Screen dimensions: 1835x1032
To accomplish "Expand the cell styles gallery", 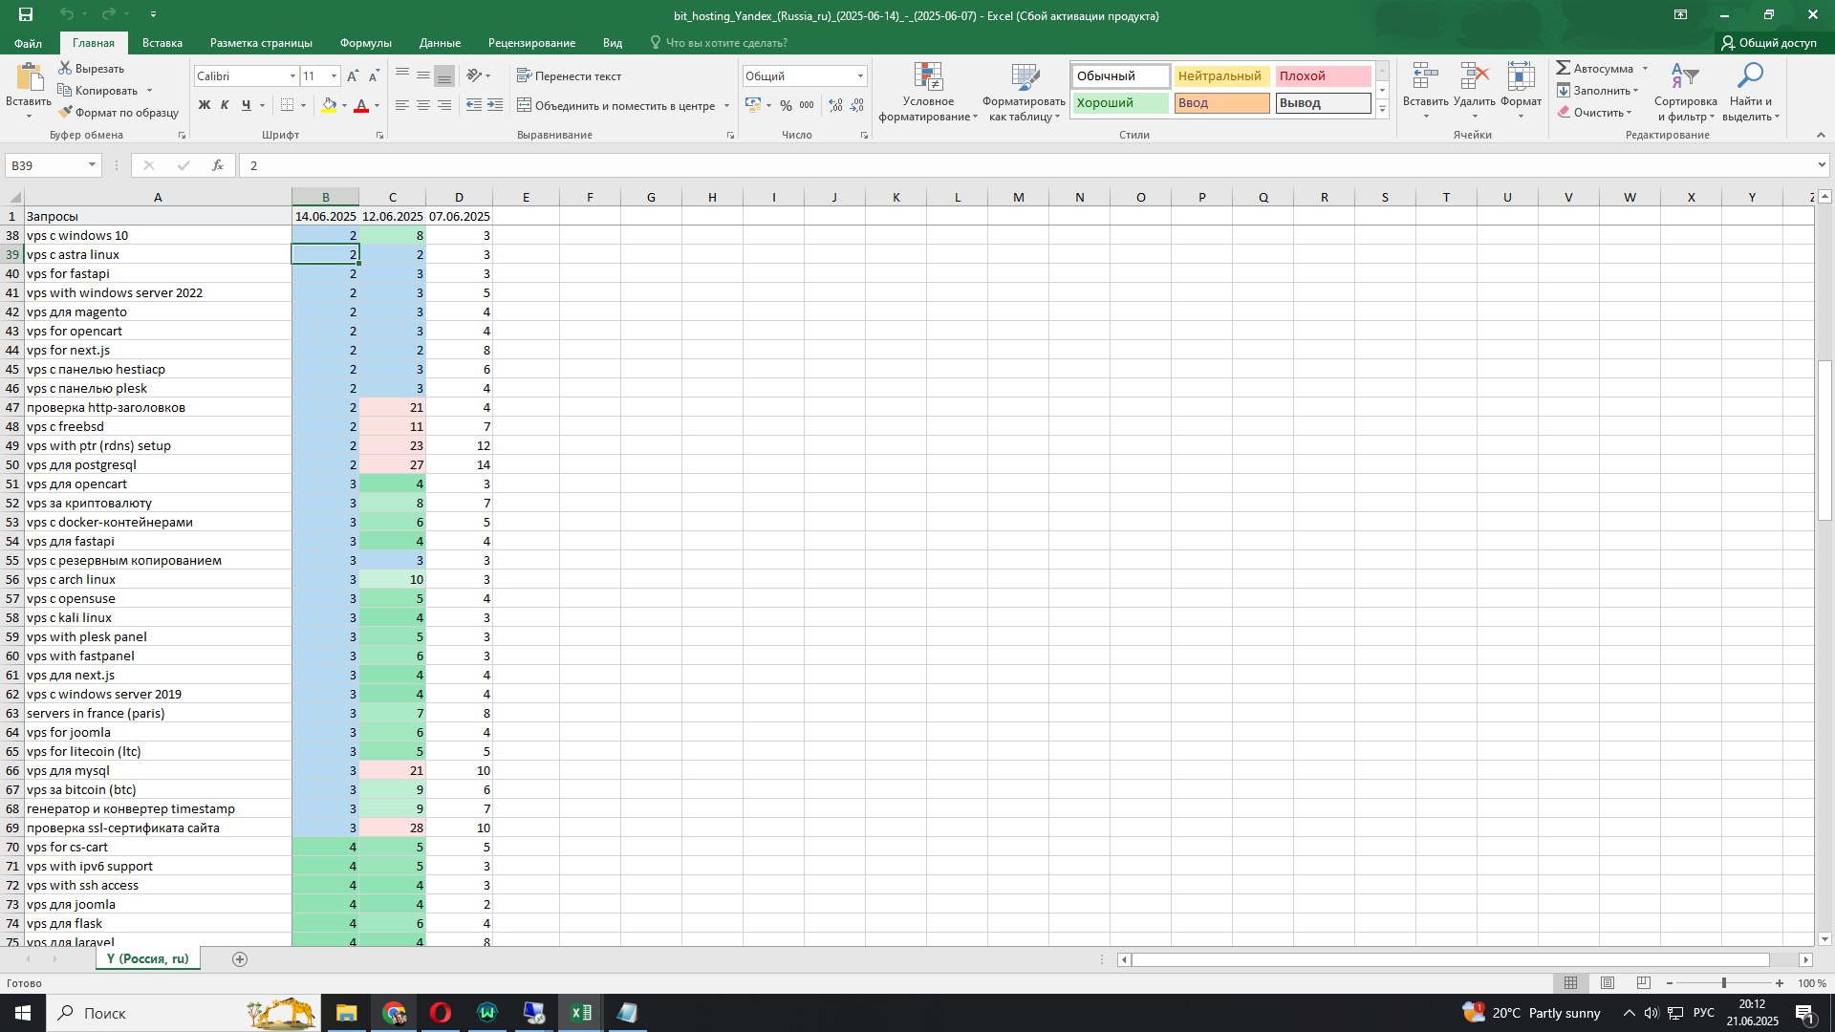I will 1382,109.
